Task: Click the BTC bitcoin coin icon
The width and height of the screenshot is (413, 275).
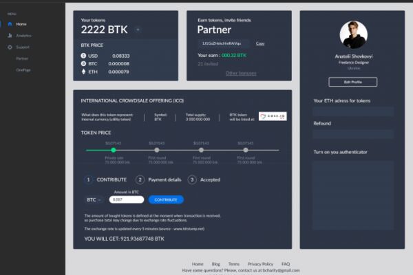Action: click(83, 64)
